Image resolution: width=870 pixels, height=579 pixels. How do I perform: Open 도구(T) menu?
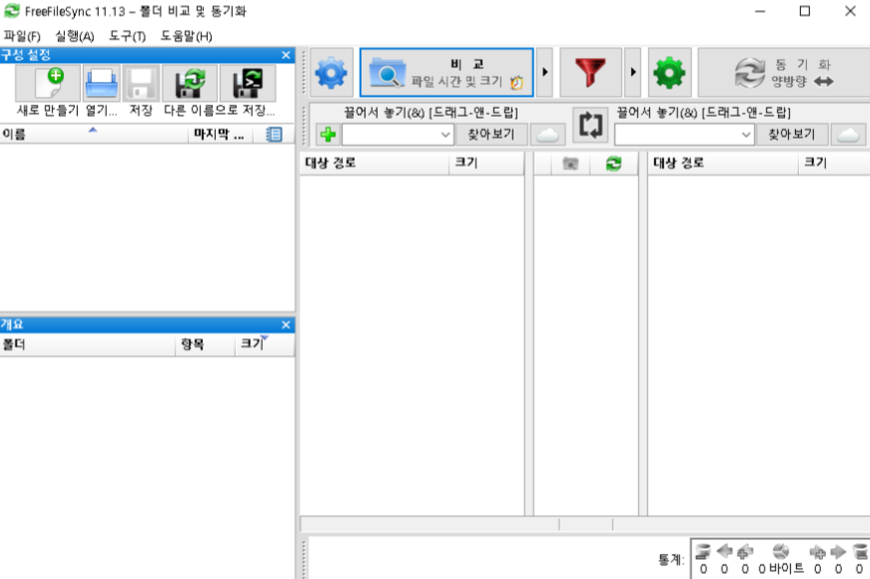[x=127, y=36]
